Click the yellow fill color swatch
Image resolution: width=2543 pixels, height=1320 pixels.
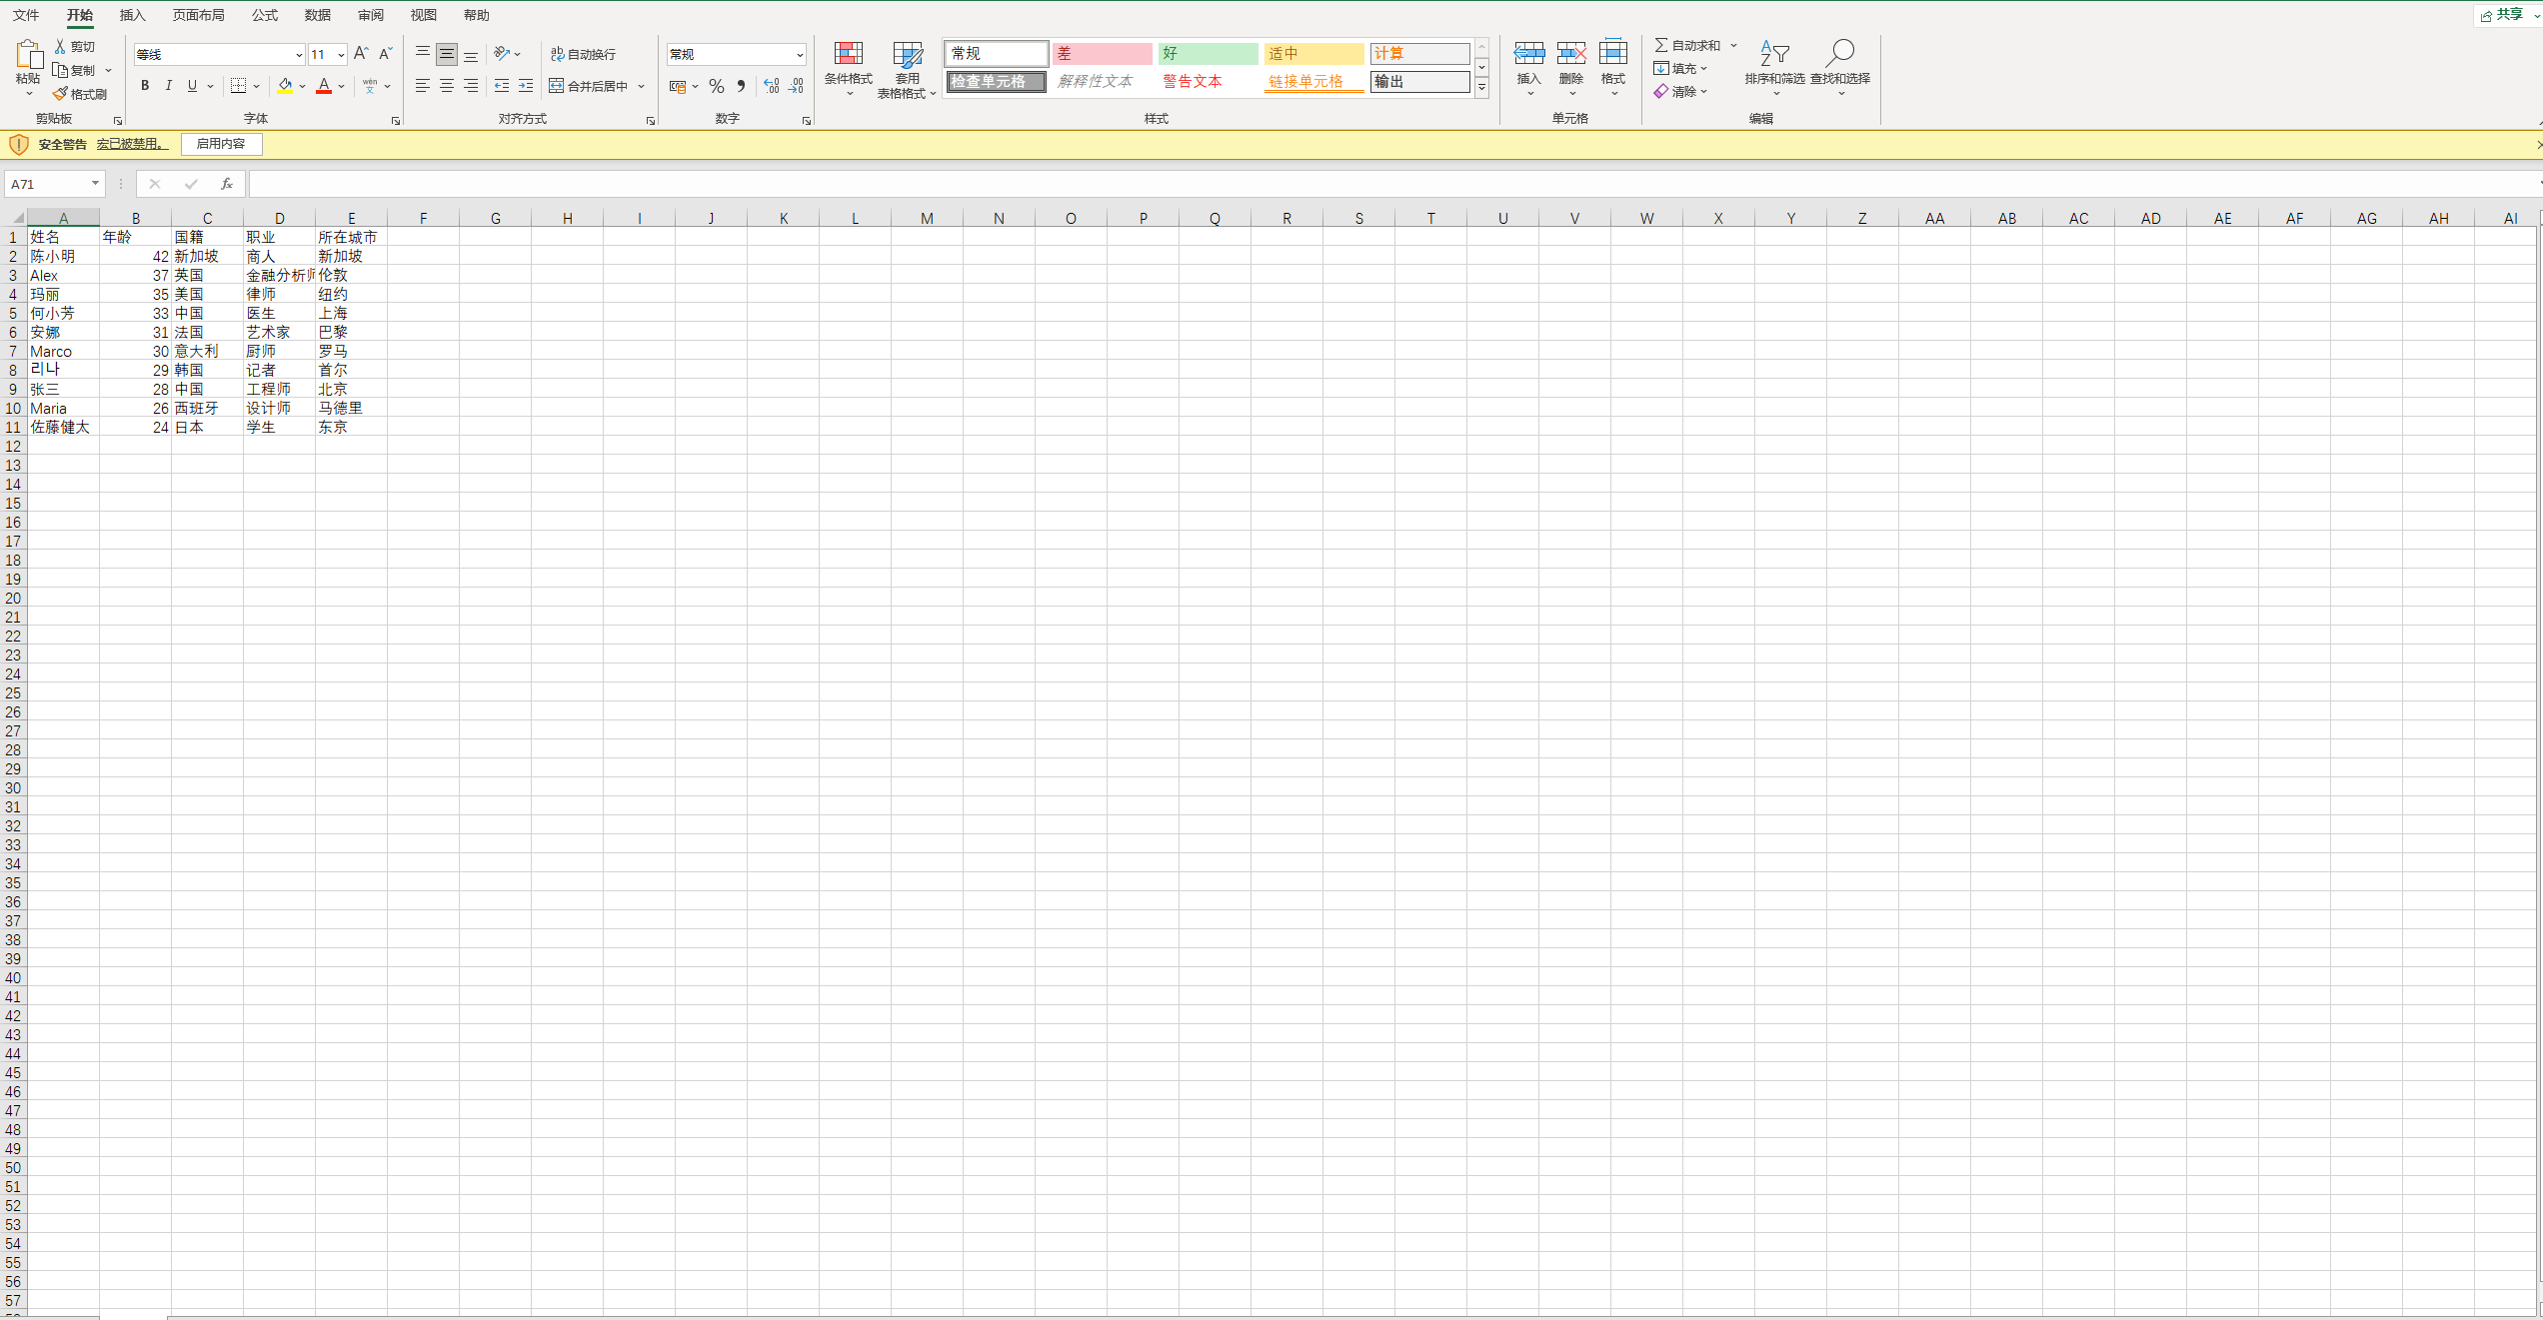pyautogui.click(x=285, y=86)
